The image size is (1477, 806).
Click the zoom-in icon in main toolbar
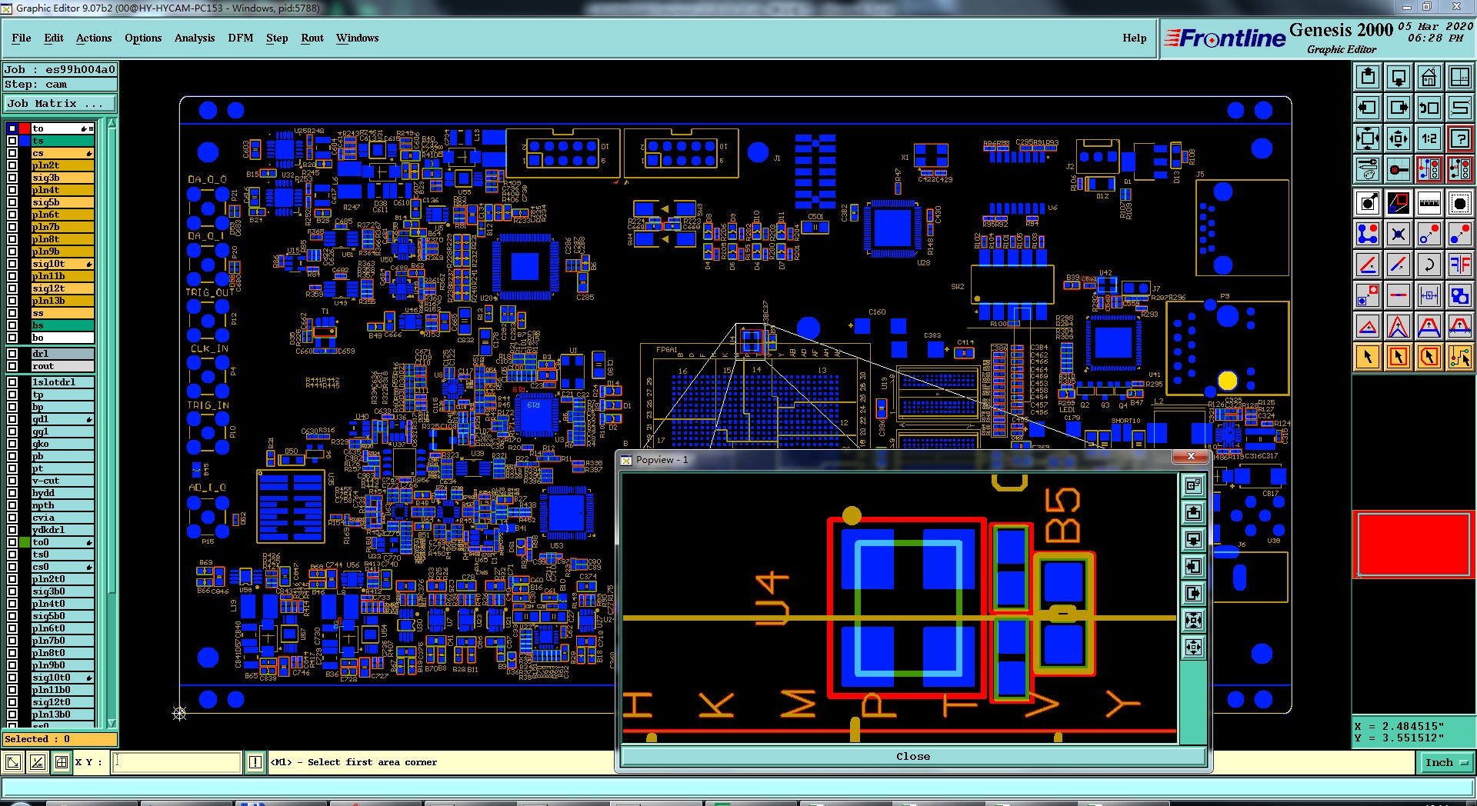coord(1368,138)
